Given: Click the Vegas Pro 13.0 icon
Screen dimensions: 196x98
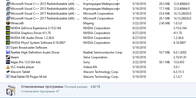Looking at the screenshot, I should click(8, 62).
